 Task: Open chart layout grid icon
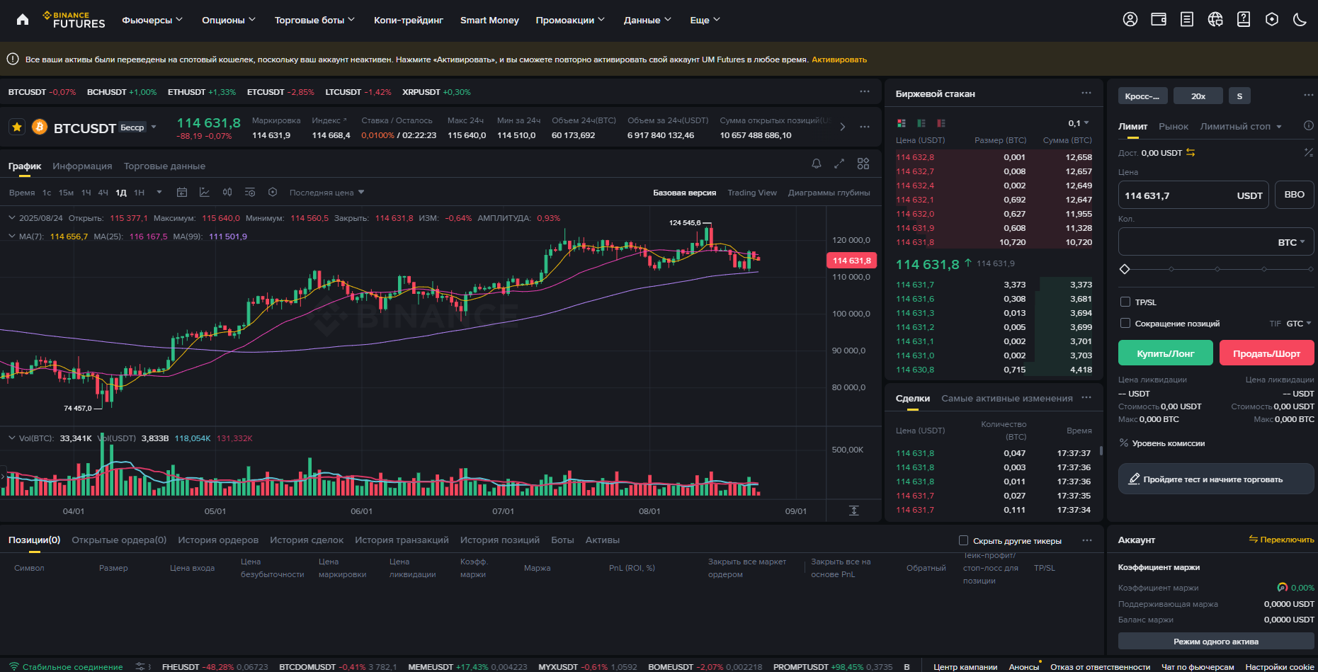863,164
